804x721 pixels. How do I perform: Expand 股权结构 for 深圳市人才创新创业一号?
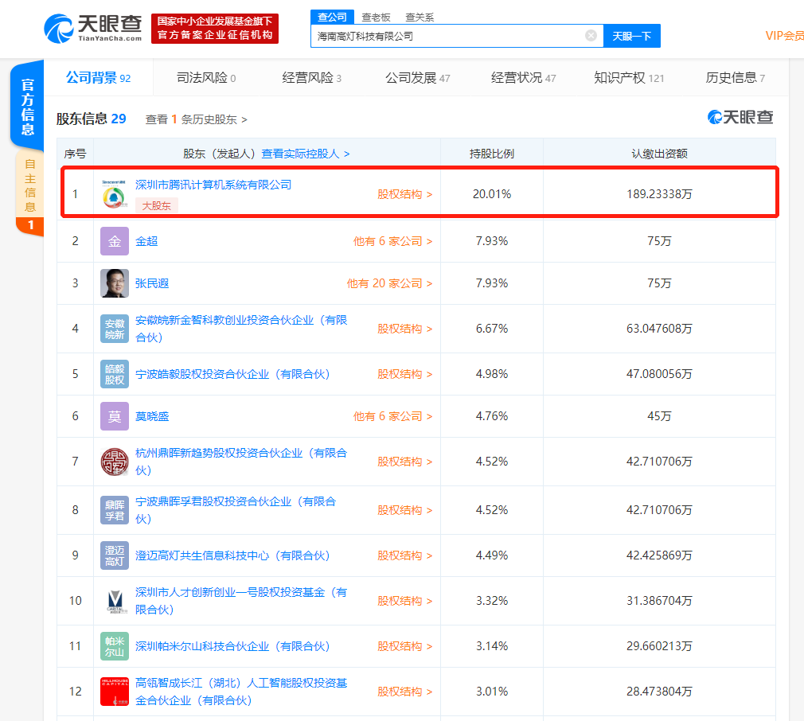(404, 601)
